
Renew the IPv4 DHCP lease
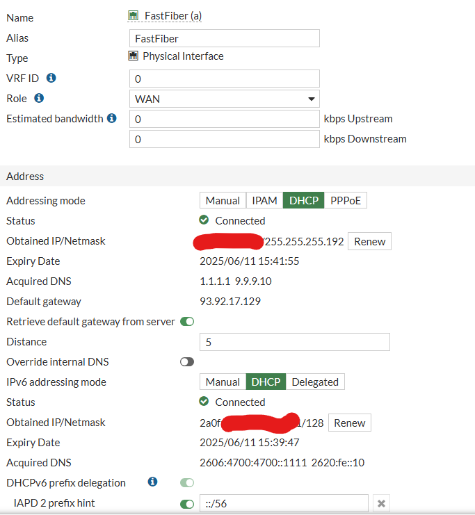click(x=369, y=241)
